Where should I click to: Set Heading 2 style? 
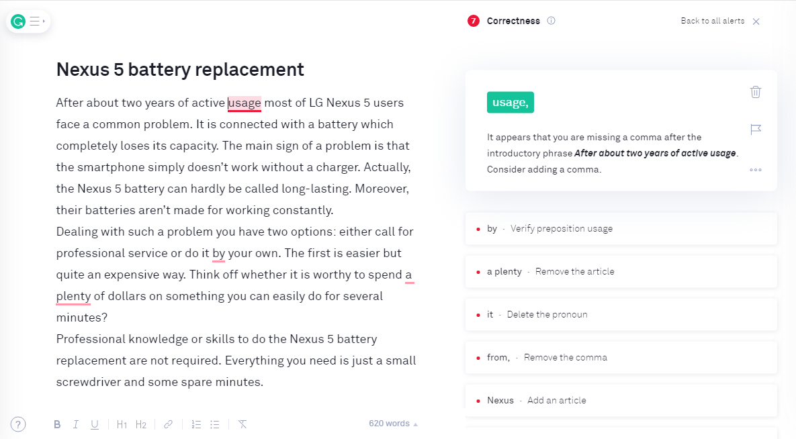point(141,424)
